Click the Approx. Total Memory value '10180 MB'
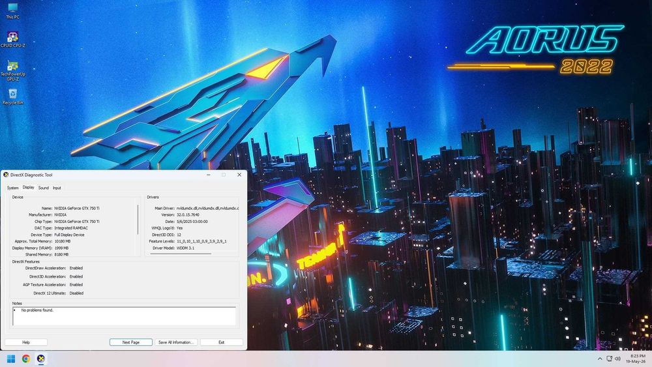The image size is (652, 367). click(x=63, y=241)
